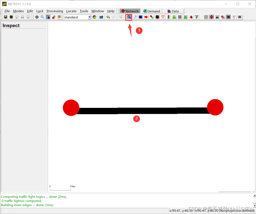Image resolution: width=256 pixels, height=214 pixels.
Task: Toggle the red junction shape view option
Action: point(212,17)
